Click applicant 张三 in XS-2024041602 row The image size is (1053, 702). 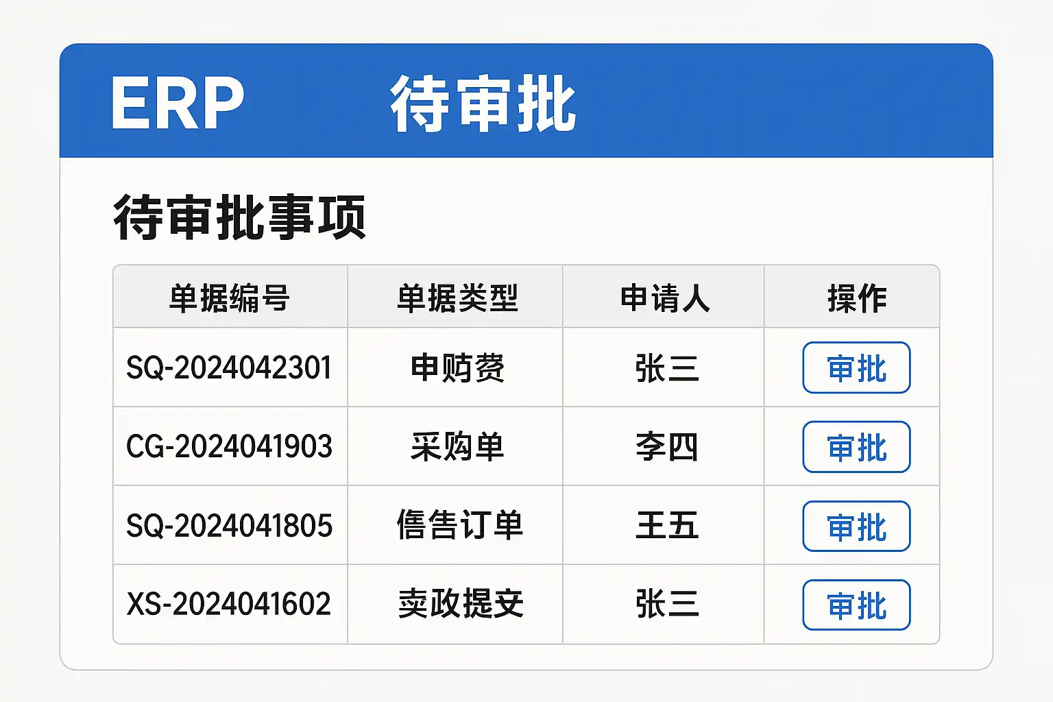(666, 605)
